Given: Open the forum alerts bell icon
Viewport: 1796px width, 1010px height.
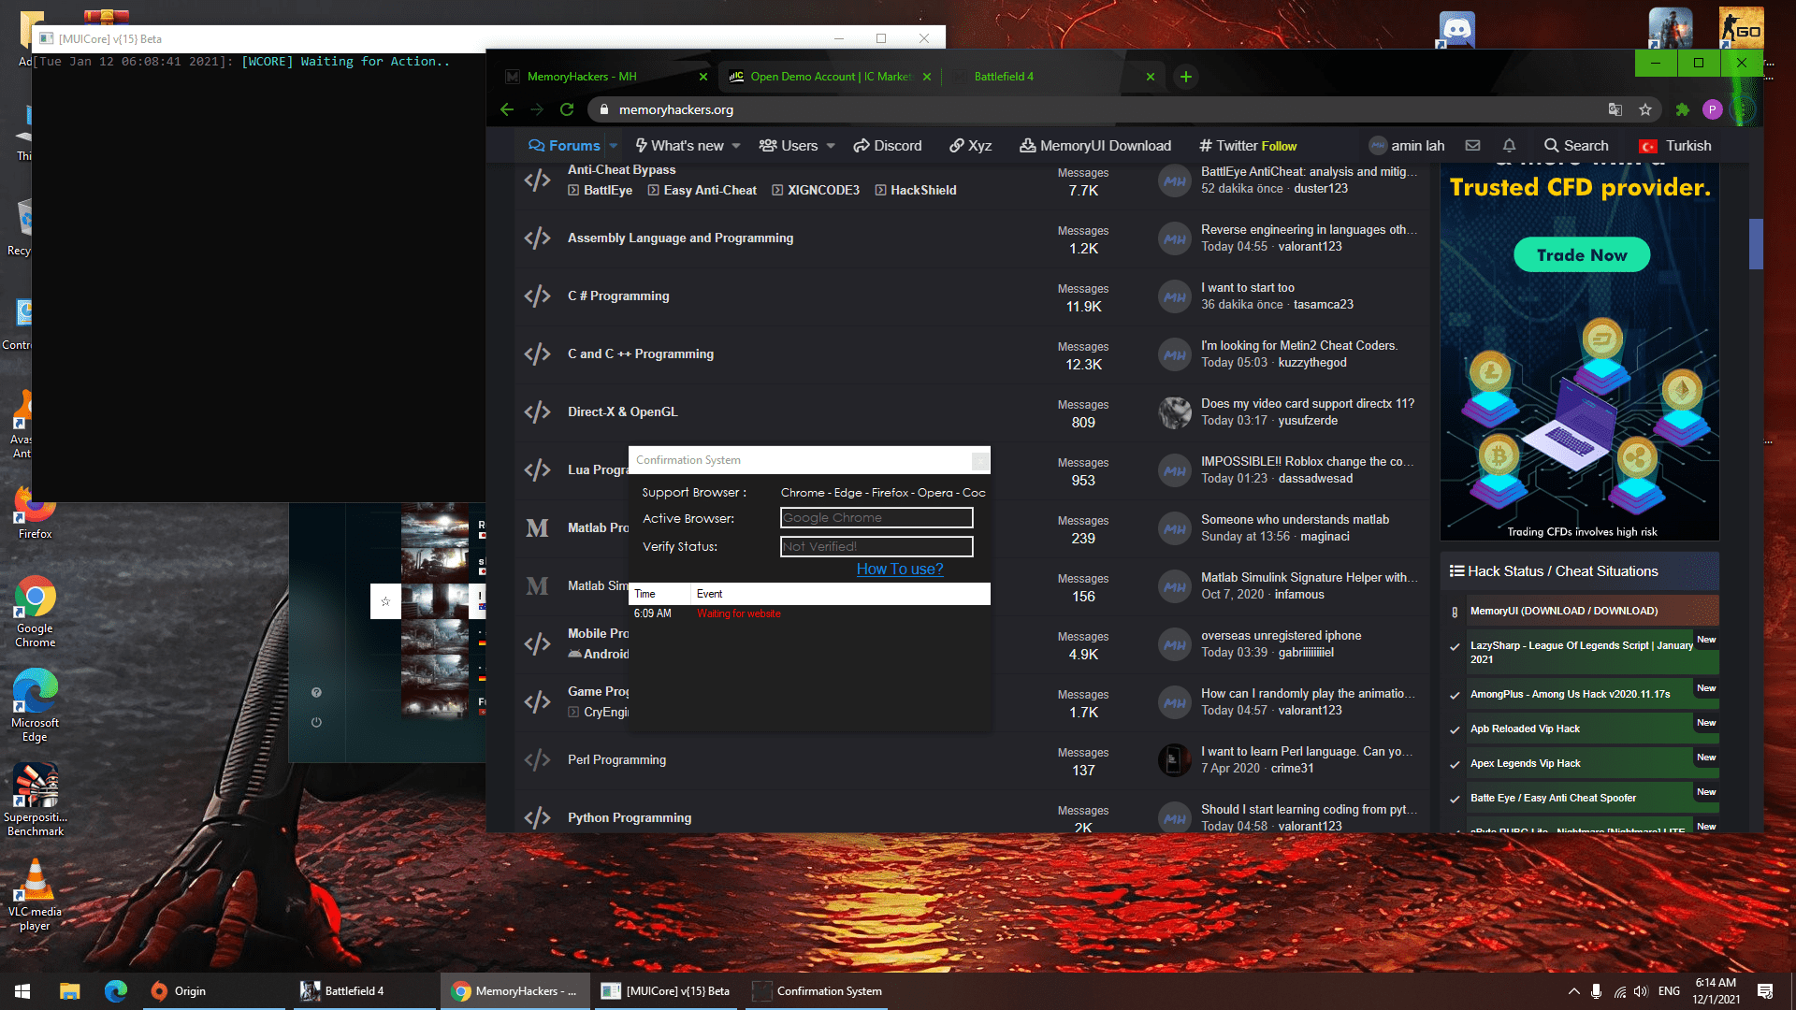Looking at the screenshot, I should coord(1509,145).
